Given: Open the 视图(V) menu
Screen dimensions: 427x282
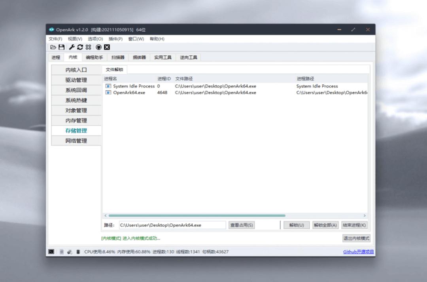Looking at the screenshot, I should 75,39.
